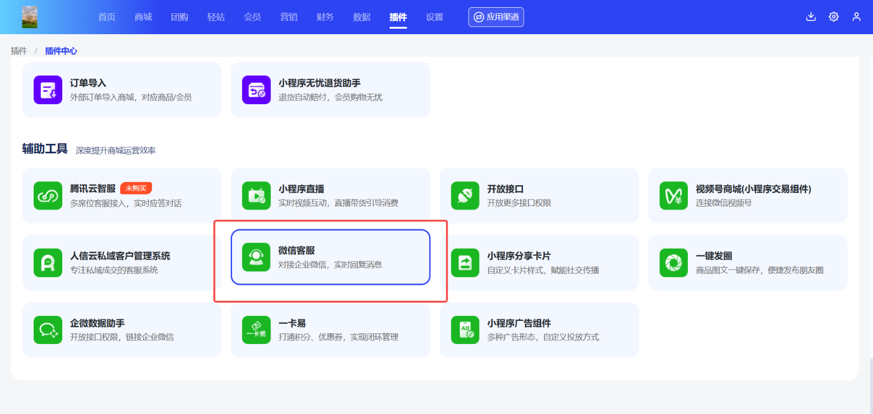Open the 数据 menu tab
Screen dimensions: 873x414
pyautogui.click(x=362, y=17)
